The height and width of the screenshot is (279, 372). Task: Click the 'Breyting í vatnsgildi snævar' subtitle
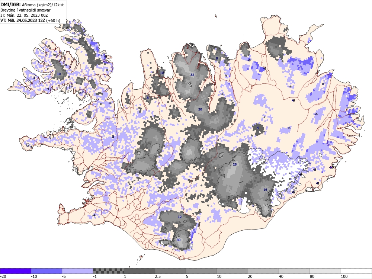(25, 10)
